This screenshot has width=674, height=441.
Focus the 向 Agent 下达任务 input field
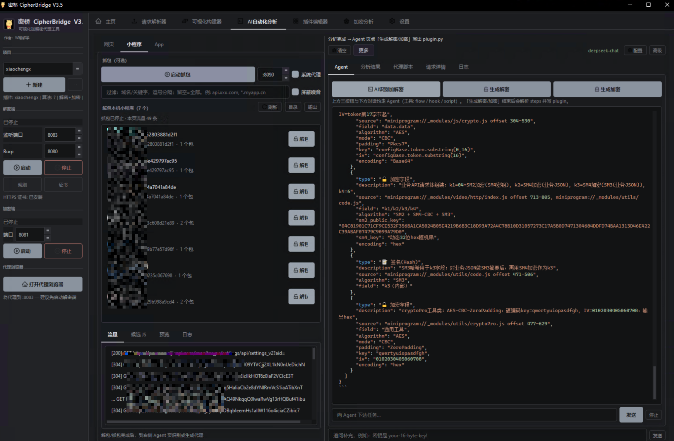point(474,415)
